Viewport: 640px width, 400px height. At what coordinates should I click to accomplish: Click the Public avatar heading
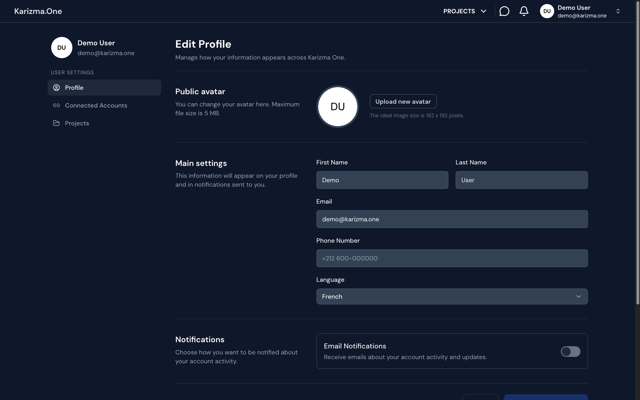[x=200, y=92]
